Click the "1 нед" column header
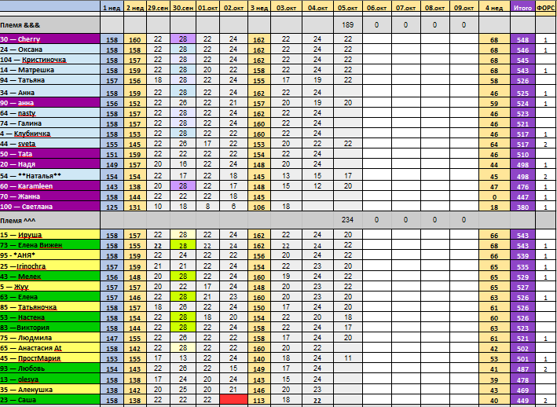 tap(112, 8)
